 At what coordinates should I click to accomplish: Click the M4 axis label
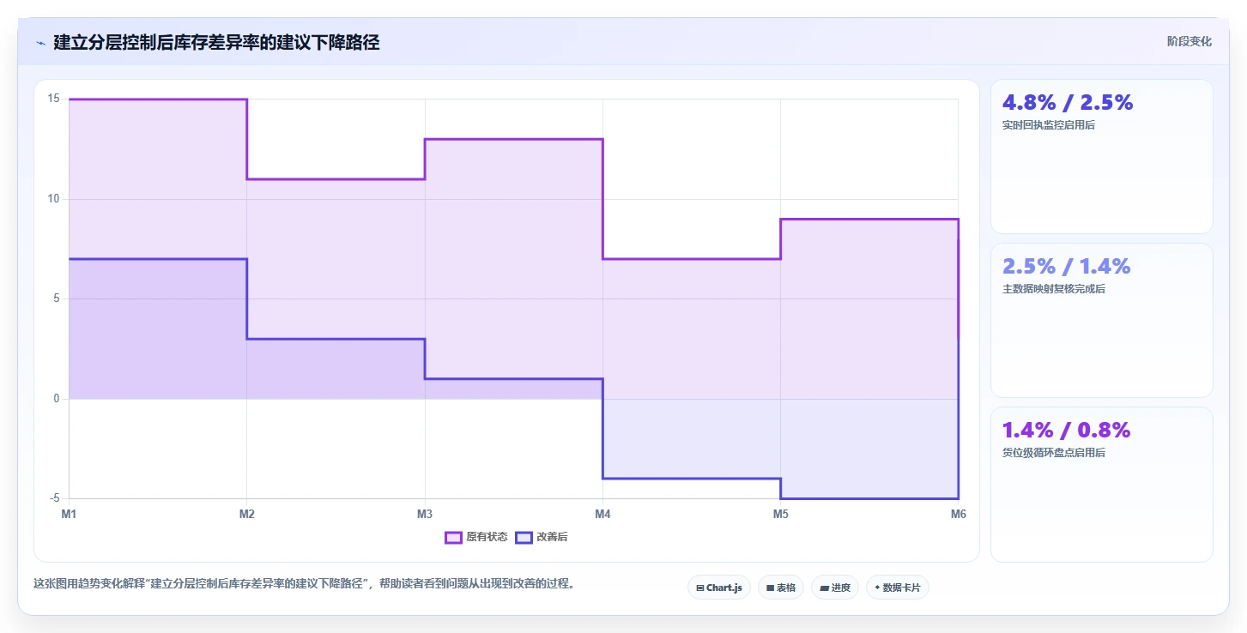[x=602, y=514]
